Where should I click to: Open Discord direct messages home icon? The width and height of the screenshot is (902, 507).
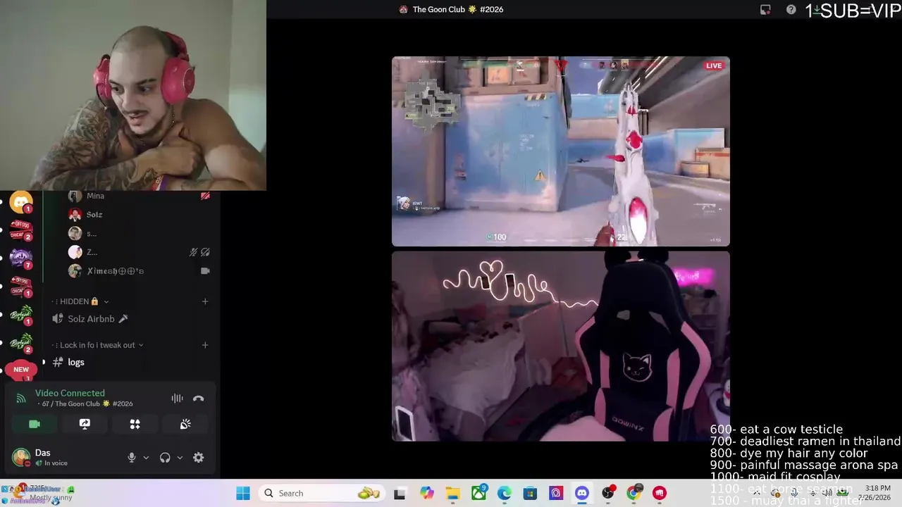(x=21, y=202)
